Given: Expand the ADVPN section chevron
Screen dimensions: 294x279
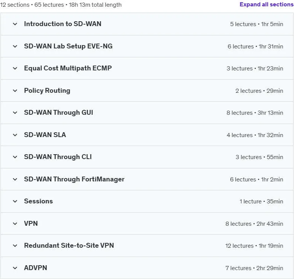Looking at the screenshot, I should [15, 268].
